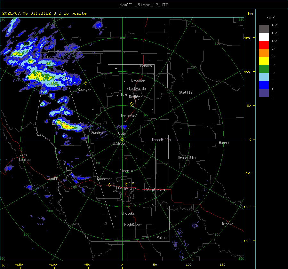This screenshot has height=269, width=288.
Task: Click the Drumheller city label
Action: 188,158
